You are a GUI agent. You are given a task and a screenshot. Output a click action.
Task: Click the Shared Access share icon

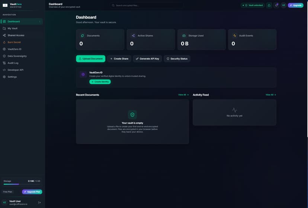(4, 35)
